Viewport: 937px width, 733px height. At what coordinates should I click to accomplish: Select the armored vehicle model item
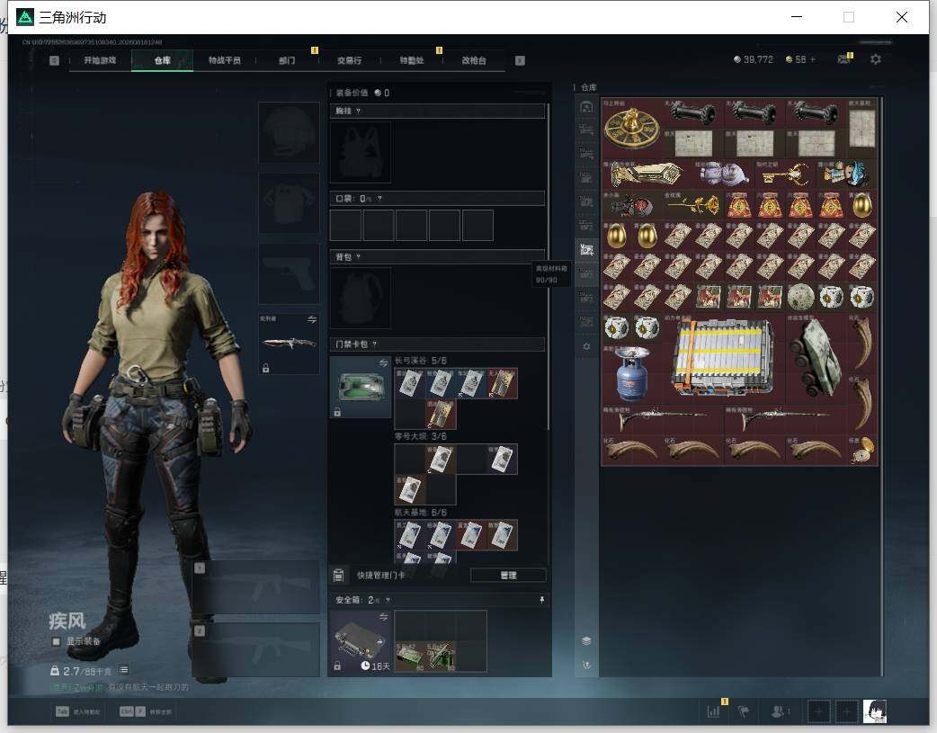(x=816, y=359)
